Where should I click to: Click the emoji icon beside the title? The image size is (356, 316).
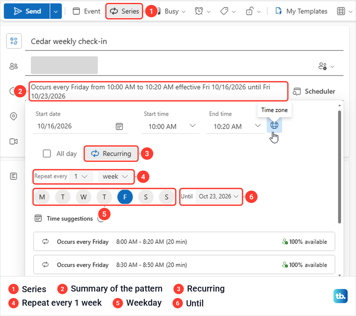pyautogui.click(x=14, y=41)
